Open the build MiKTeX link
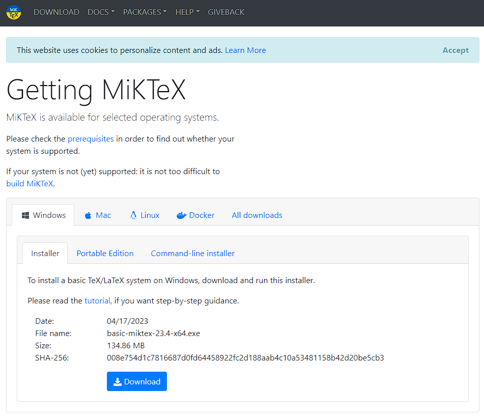Screen dimensions: 484x416 (x=30, y=183)
